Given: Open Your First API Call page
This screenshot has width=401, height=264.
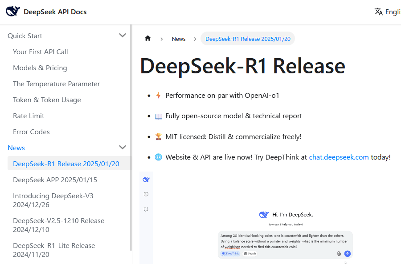Looking at the screenshot, I should [41, 52].
